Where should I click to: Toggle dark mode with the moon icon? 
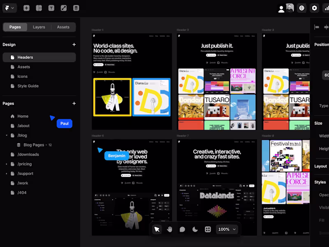pyautogui.click(x=195, y=229)
